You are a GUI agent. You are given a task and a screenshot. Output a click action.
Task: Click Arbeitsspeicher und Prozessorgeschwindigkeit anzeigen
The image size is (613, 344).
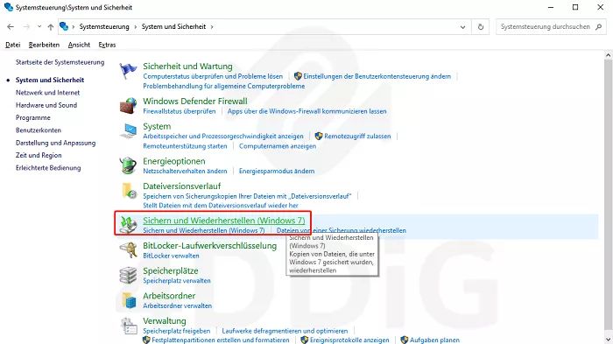[222, 136]
